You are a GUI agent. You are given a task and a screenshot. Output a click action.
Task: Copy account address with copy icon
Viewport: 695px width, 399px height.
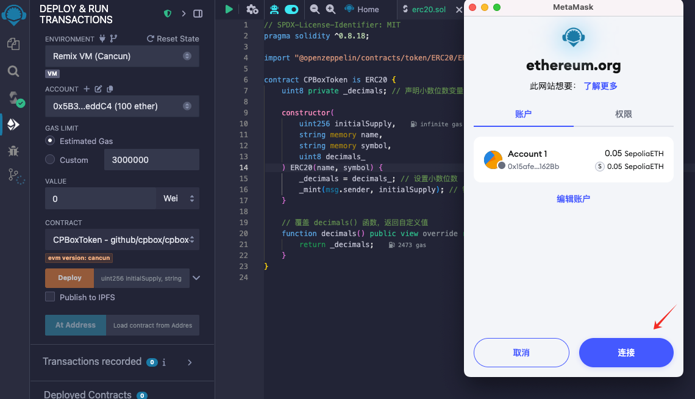tap(110, 88)
